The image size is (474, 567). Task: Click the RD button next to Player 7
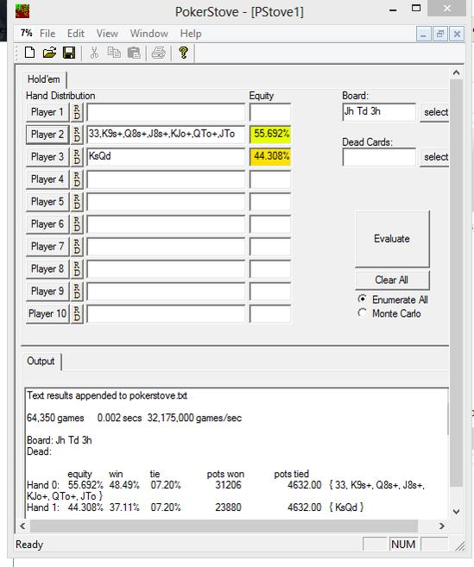click(x=77, y=247)
